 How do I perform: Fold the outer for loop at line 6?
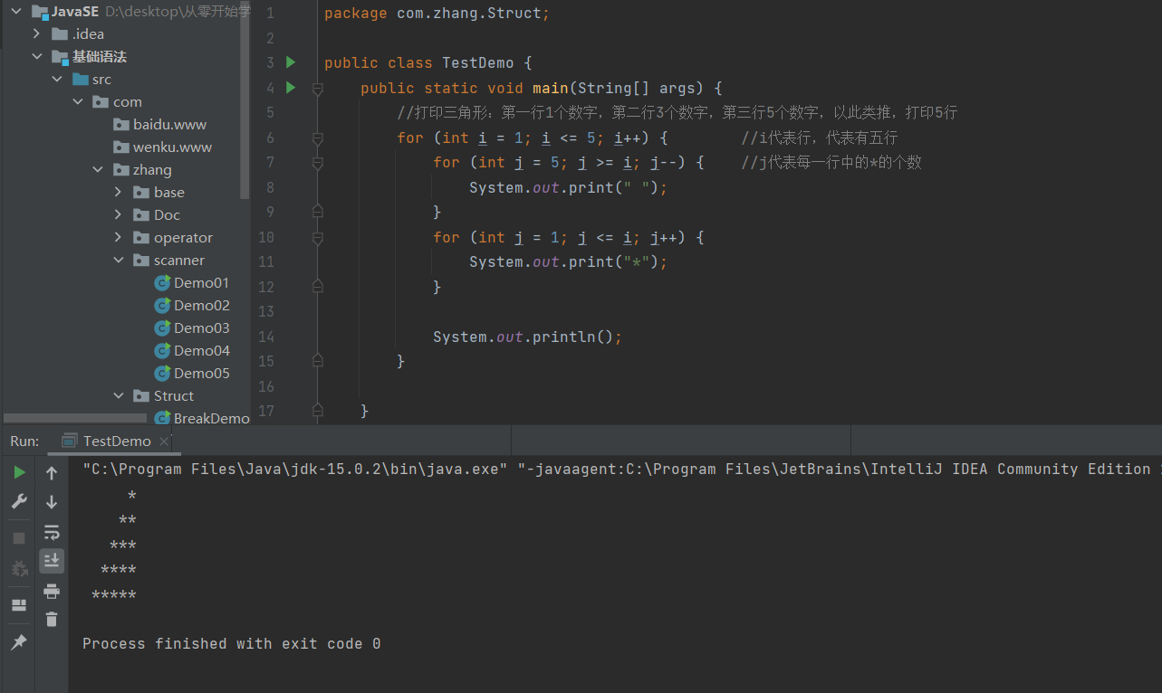tap(317, 138)
